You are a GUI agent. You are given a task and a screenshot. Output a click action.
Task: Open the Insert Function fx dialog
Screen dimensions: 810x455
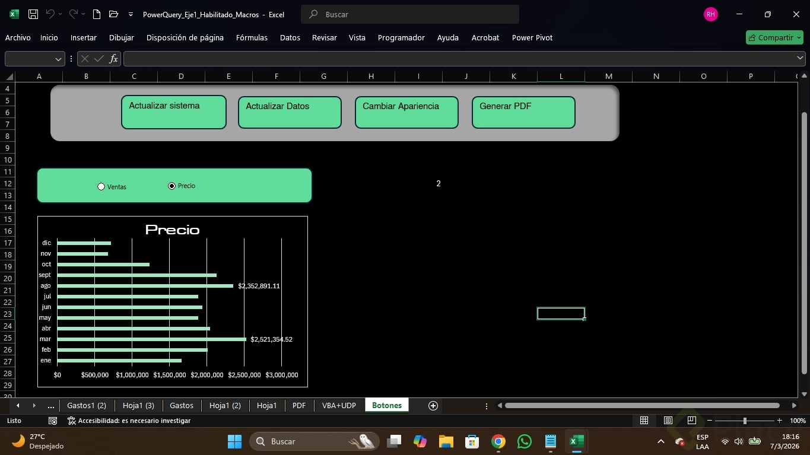click(x=113, y=59)
